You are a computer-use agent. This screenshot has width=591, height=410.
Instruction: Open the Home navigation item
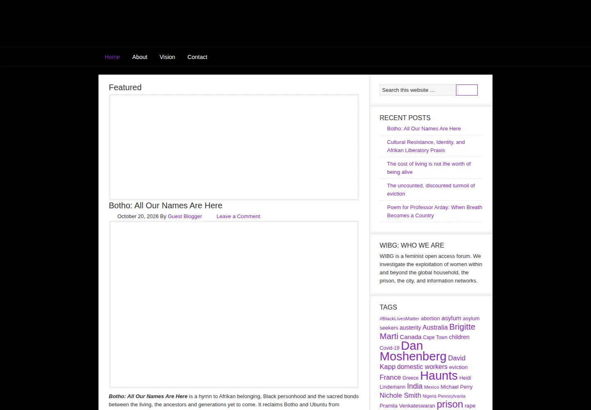112,57
